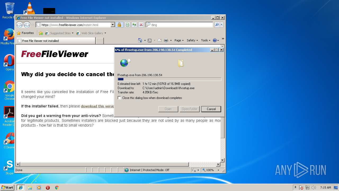
Task: Open Print options dropdown arrow
Action: [x=171, y=41]
